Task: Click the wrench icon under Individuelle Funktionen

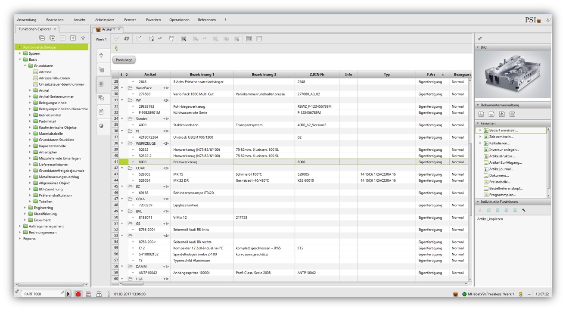Action: [x=524, y=210]
